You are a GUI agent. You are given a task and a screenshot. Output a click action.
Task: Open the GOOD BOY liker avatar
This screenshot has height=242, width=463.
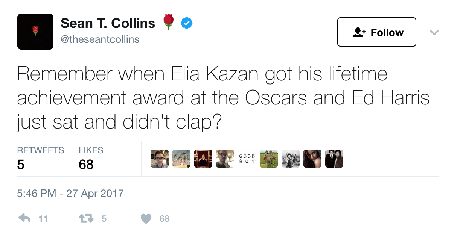point(247,159)
